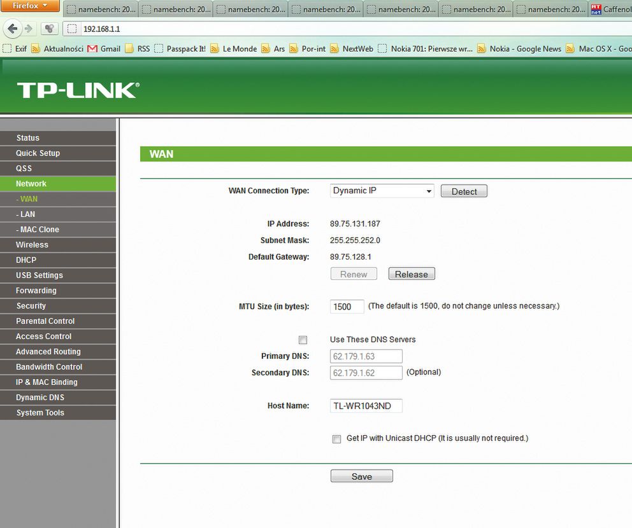Screen dimensions: 632x528
Task: Open the RSS folder bookmark
Action: [137, 49]
